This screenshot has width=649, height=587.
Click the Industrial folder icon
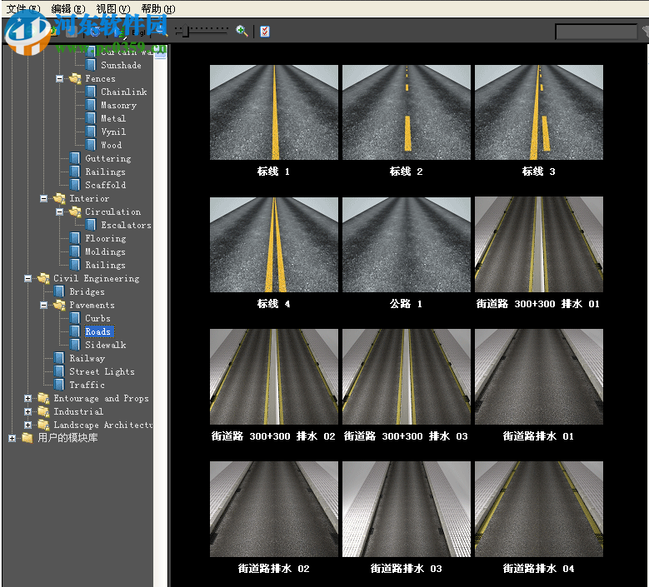coord(43,411)
